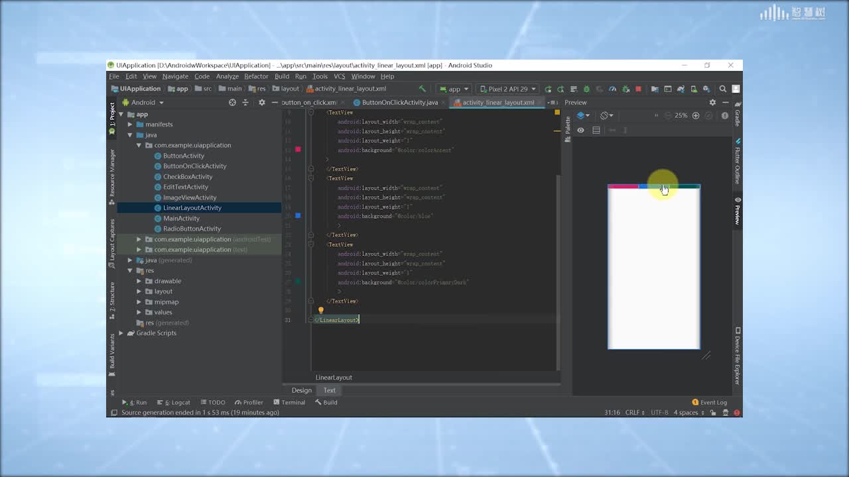849x477 pixels.
Task: Click the blue color gutter swatch
Action: (298, 215)
